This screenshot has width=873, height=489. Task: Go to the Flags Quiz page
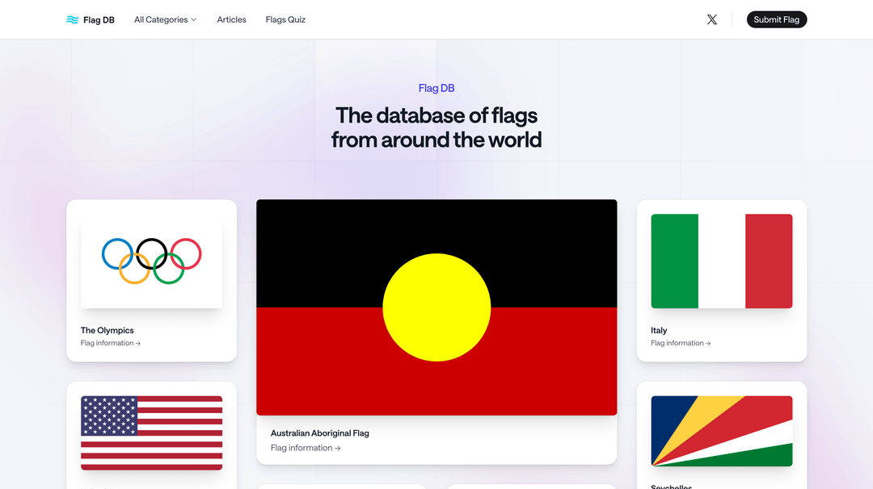point(285,19)
